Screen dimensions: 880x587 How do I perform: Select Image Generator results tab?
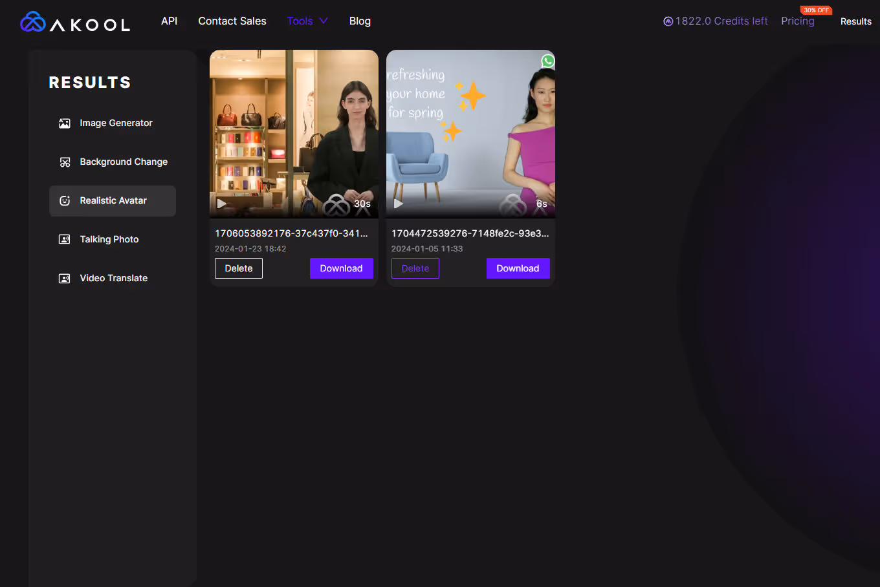click(113, 123)
